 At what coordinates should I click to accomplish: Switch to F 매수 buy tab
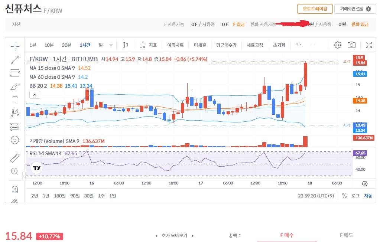point(287,235)
